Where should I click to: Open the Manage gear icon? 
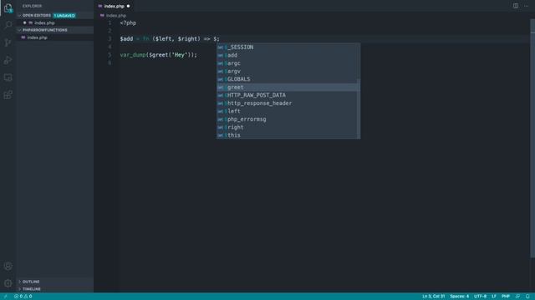click(8, 283)
